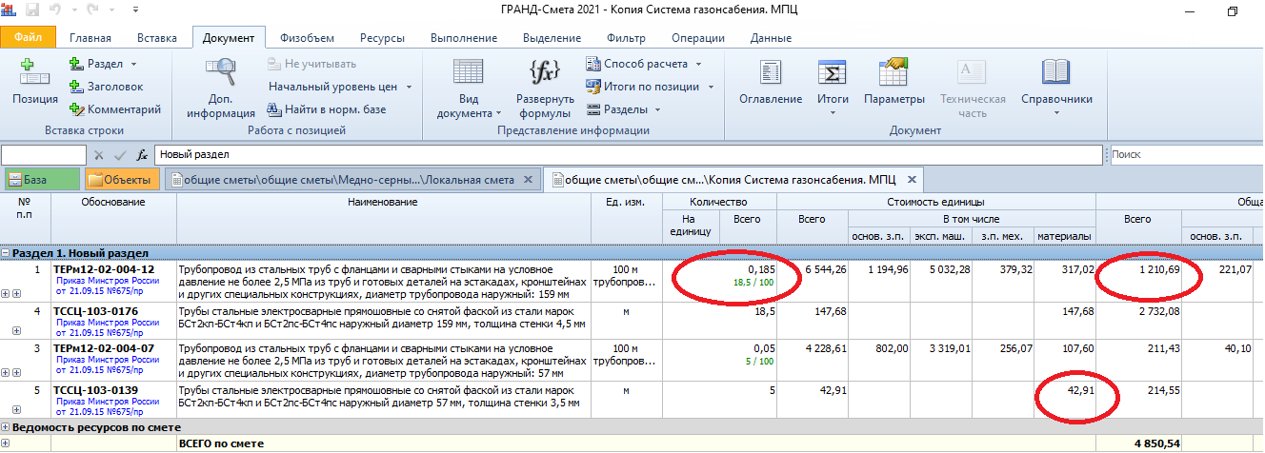Screen dimensions: 1265x453
Task: Click formula bar confirm checkmark
Action: (120, 154)
